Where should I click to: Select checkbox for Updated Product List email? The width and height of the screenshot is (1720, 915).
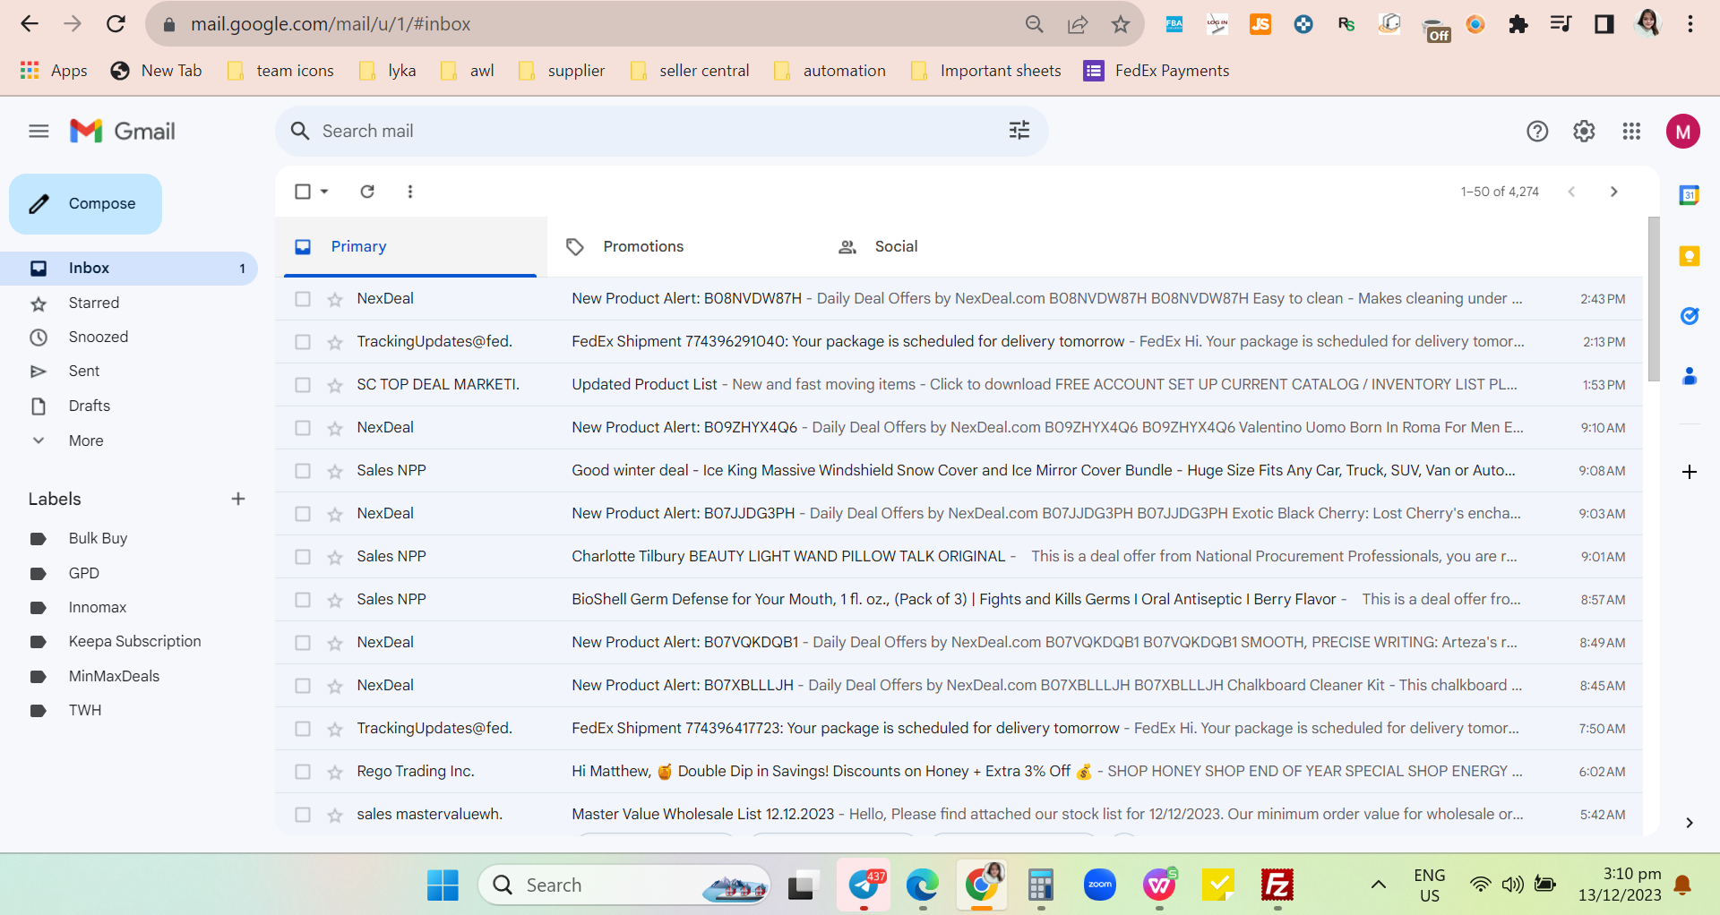point(303,385)
